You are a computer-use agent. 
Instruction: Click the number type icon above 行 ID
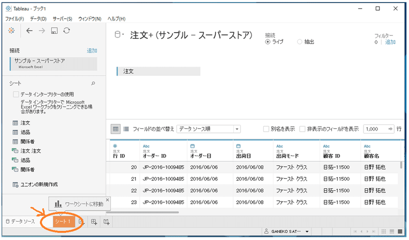coord(115,146)
